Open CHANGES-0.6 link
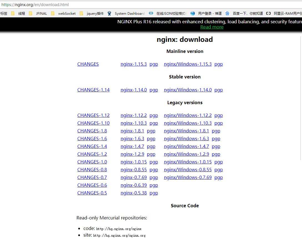The image size is (302, 243). coord(92,185)
